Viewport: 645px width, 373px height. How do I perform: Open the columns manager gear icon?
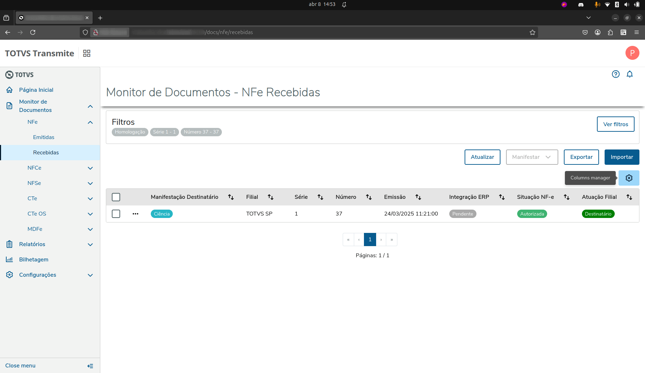tap(629, 178)
